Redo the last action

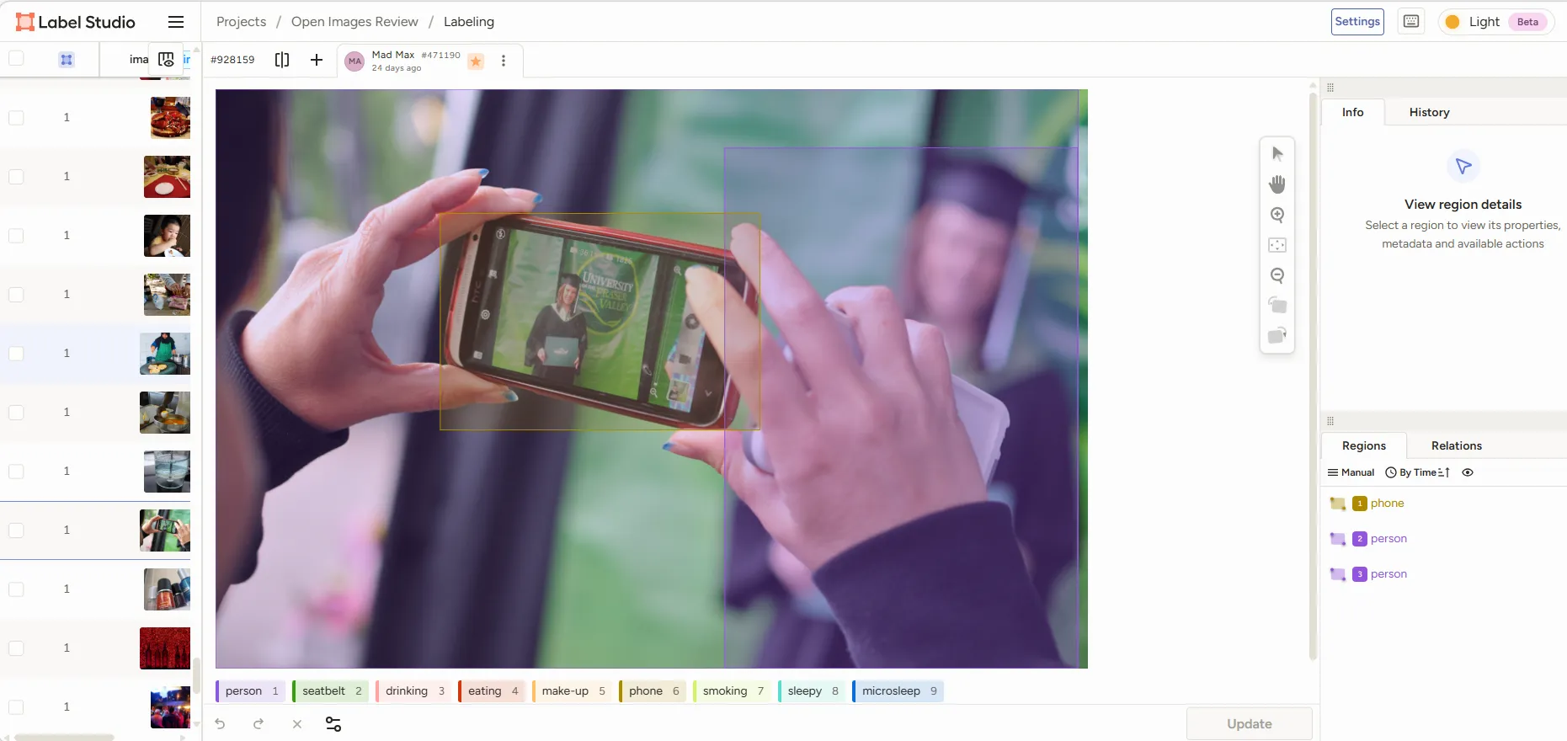tap(259, 724)
